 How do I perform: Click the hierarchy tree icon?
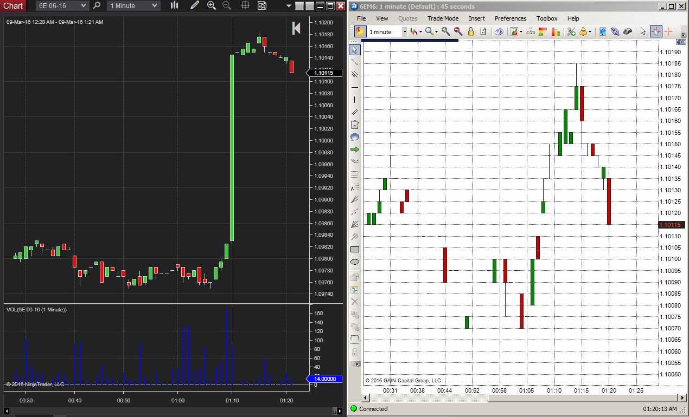pyautogui.click(x=530, y=32)
